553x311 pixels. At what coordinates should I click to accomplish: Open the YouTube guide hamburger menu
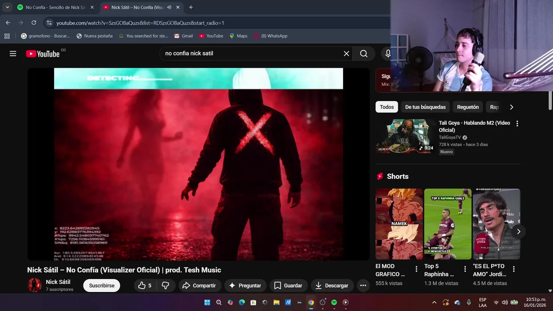[x=13, y=54]
